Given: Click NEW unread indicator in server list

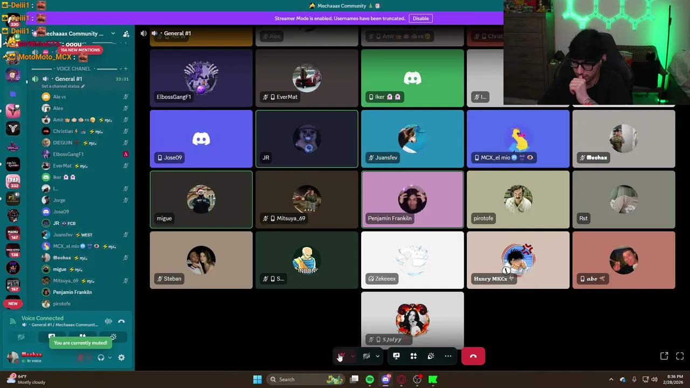Looking at the screenshot, I should [x=13, y=304].
